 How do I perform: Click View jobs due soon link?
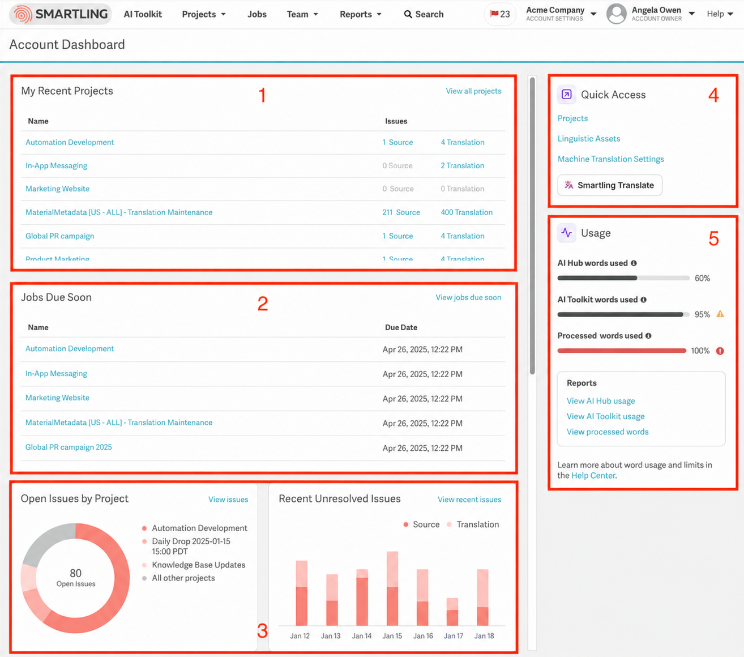[x=468, y=297]
